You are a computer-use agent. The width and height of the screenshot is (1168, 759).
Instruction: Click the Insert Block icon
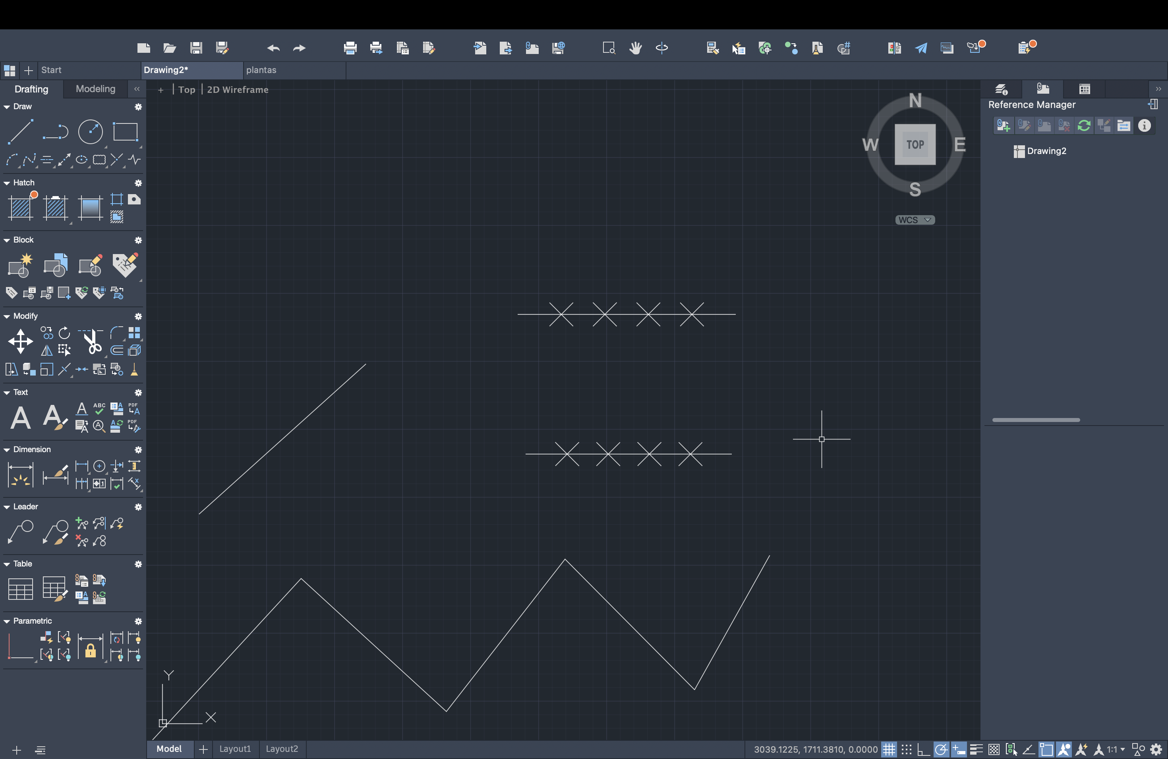coord(56,265)
